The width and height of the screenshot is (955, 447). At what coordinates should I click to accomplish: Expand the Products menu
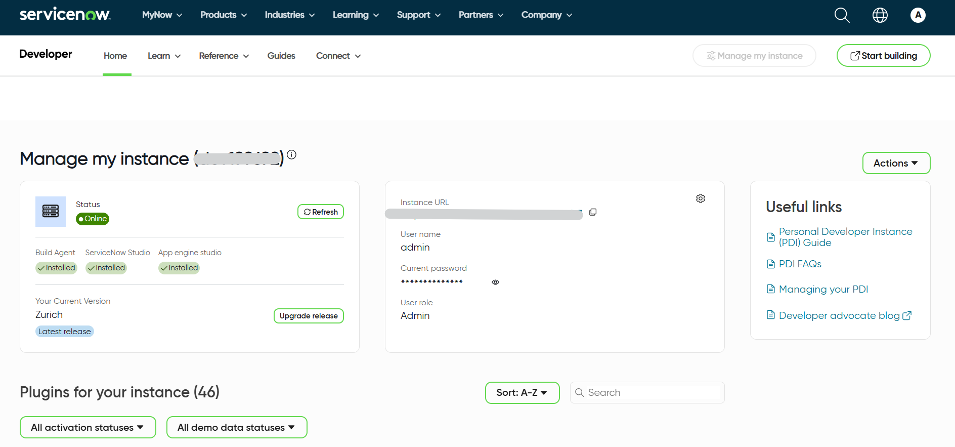(x=224, y=15)
